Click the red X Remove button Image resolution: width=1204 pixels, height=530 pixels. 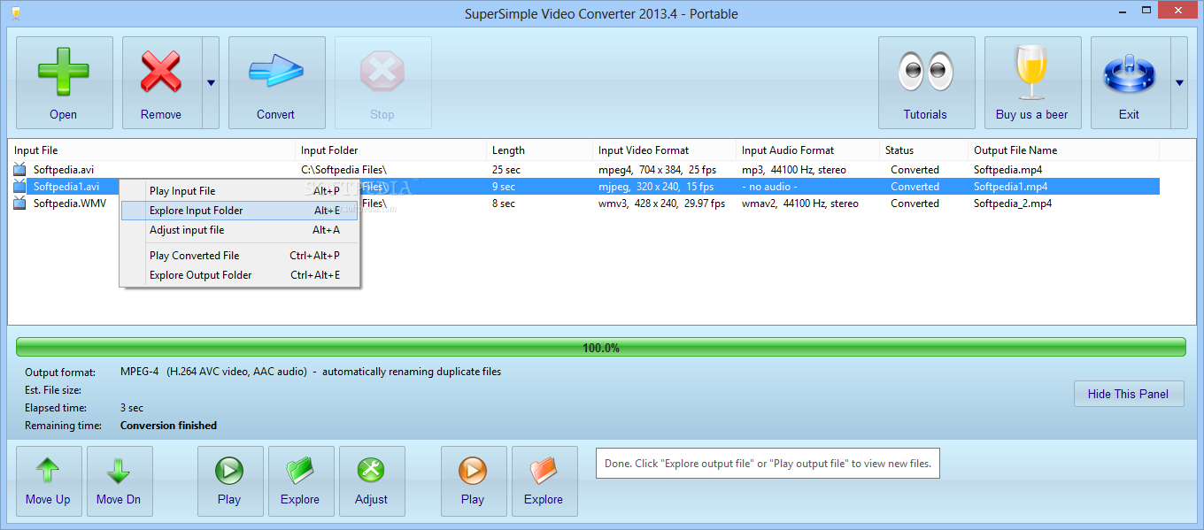point(161,82)
